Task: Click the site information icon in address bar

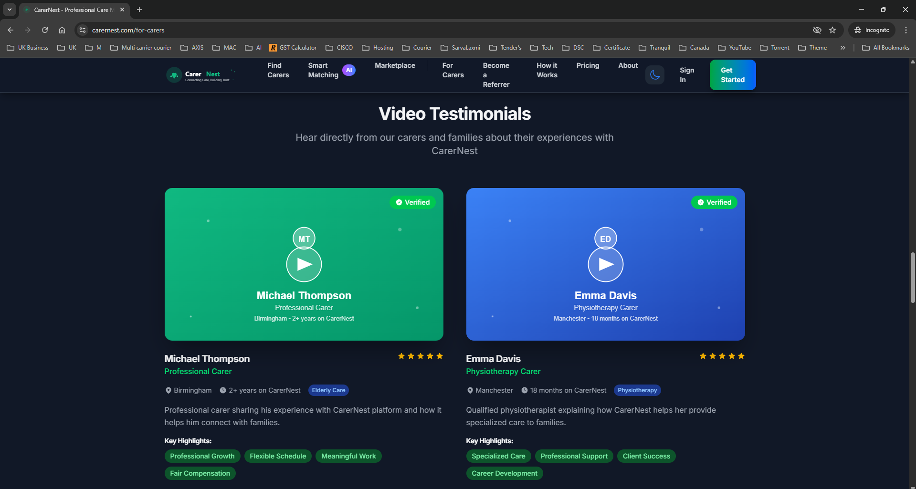Action: (x=83, y=30)
